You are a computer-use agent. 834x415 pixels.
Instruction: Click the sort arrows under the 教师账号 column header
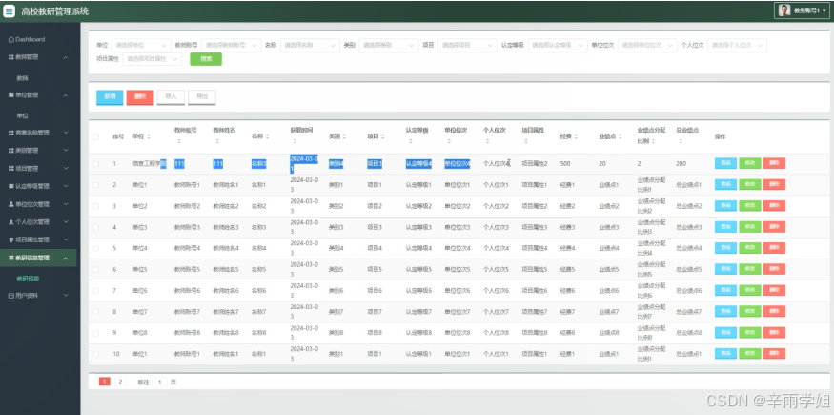179,141
